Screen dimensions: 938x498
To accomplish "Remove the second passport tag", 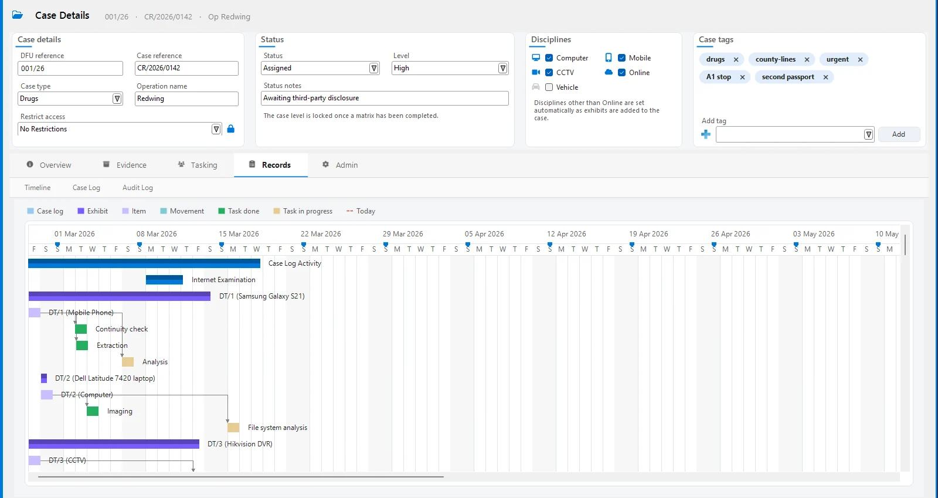I will pyautogui.click(x=825, y=77).
